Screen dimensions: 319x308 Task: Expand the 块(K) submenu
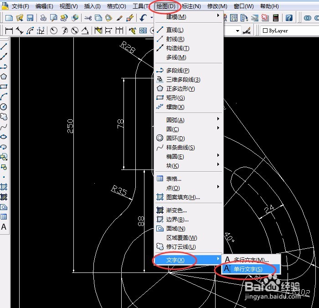[218, 164]
